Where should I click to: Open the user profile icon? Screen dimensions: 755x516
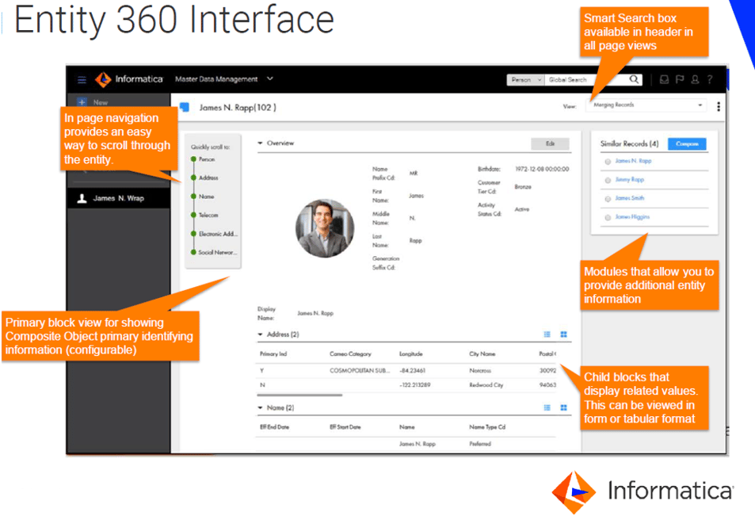click(695, 79)
